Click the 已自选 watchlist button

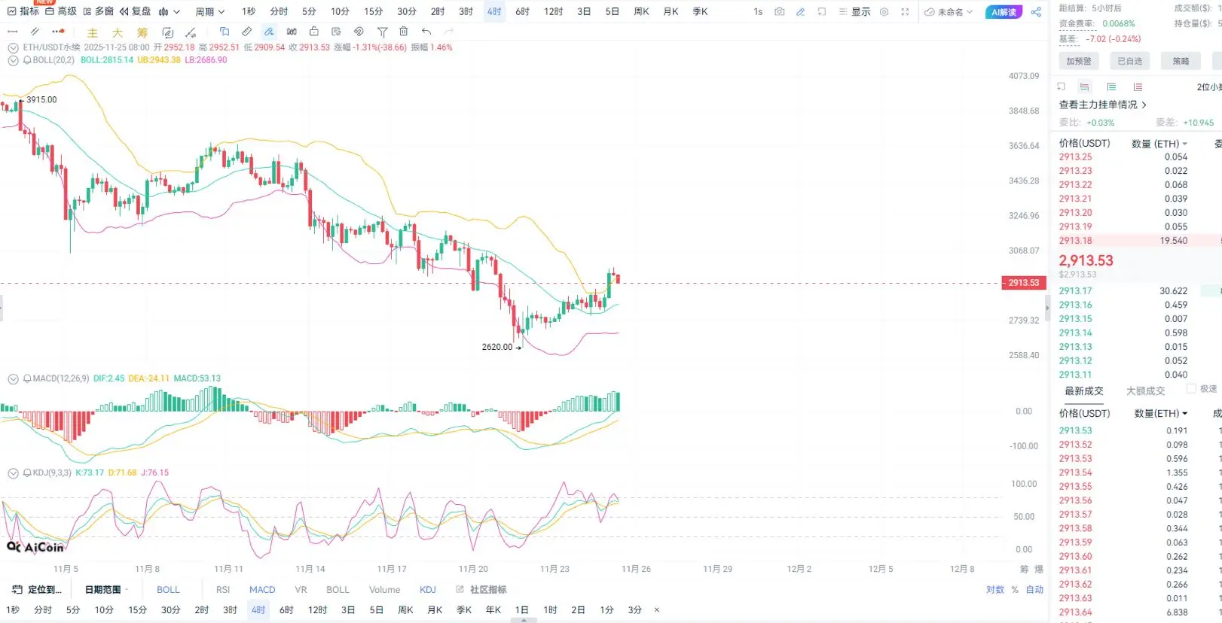1130,61
